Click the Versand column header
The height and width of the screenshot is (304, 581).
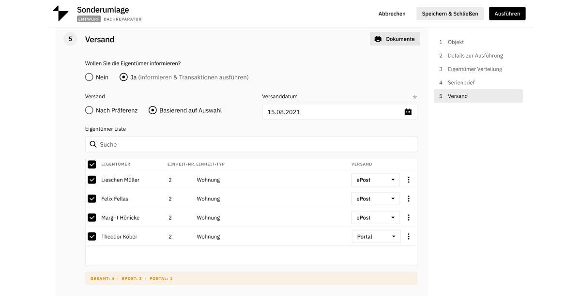(362, 164)
